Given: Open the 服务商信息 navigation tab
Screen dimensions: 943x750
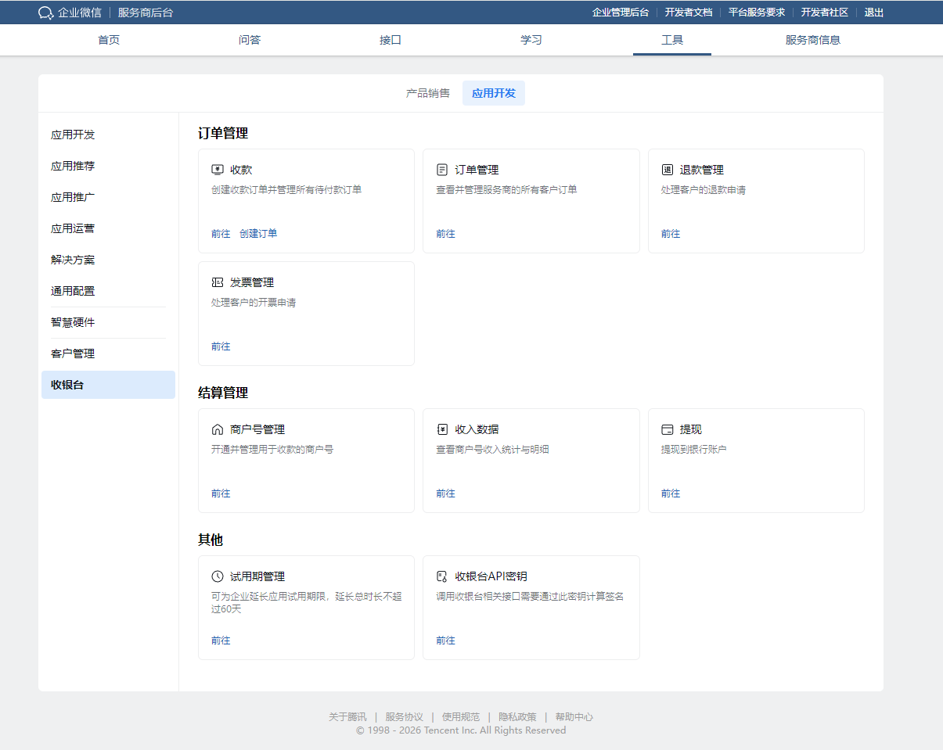Looking at the screenshot, I should pyautogui.click(x=812, y=40).
